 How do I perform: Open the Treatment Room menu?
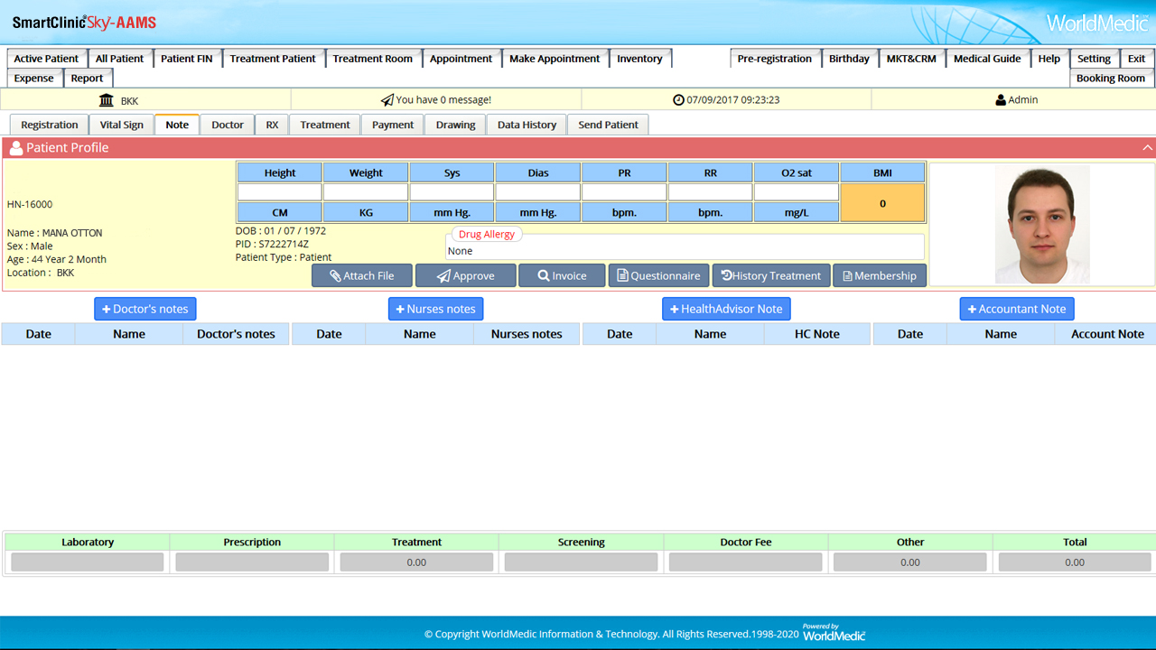pyautogui.click(x=372, y=59)
